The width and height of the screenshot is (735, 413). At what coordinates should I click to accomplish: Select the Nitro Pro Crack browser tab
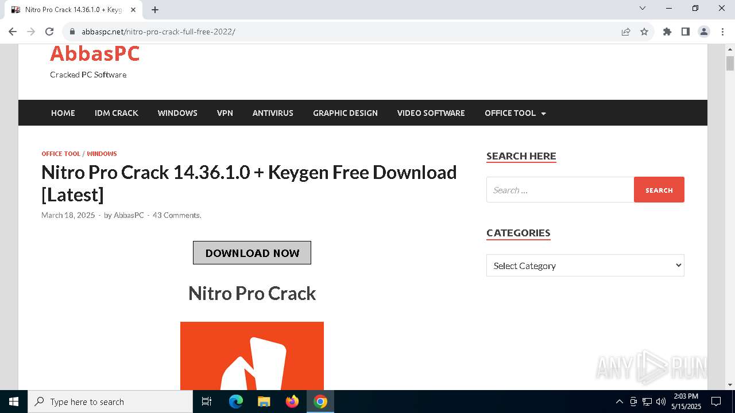coord(73,10)
